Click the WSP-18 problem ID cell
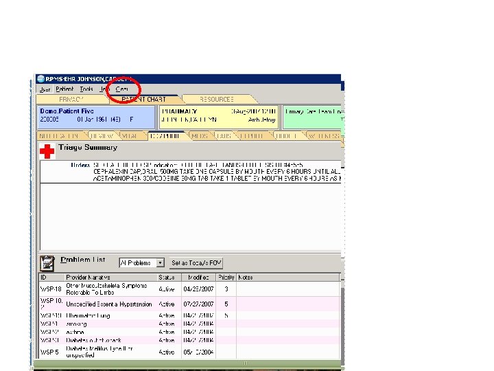Screen dimensions: 494x371 click(51, 289)
